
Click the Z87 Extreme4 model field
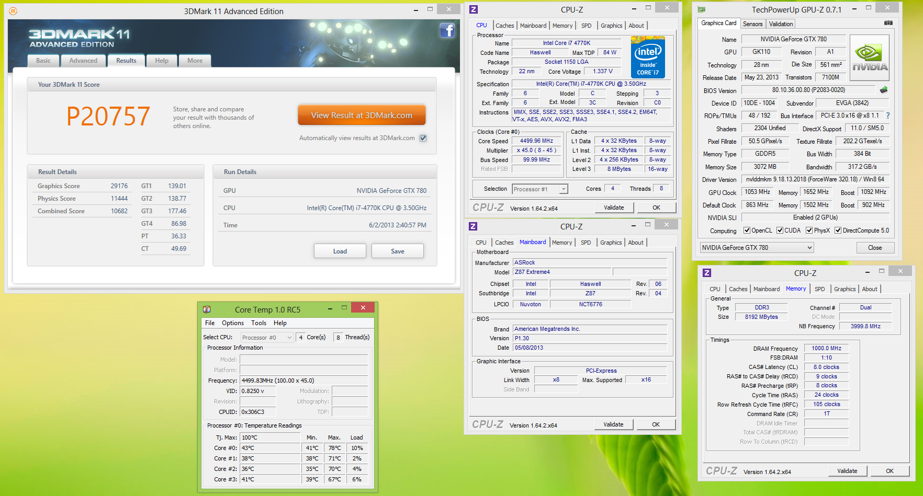(561, 272)
